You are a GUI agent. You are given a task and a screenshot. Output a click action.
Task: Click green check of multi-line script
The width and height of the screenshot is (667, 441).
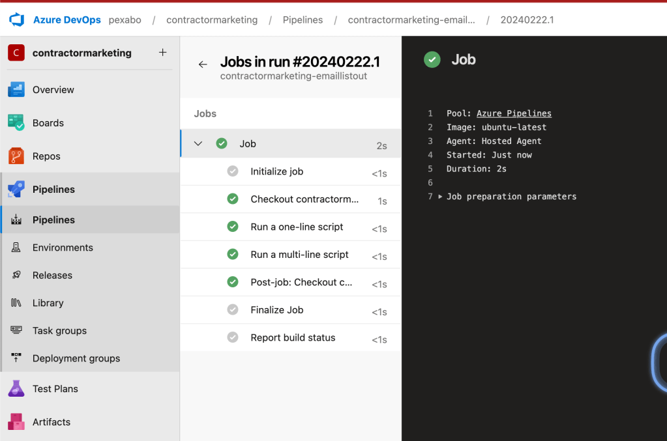[233, 254]
